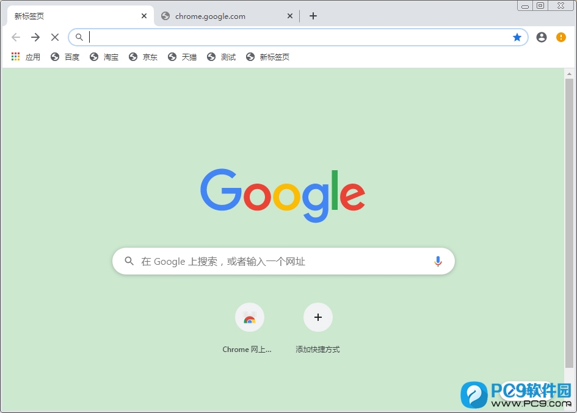This screenshot has height=413, width=577.
Task: Click the page vertical scrollbar thumb
Action: 569,223
